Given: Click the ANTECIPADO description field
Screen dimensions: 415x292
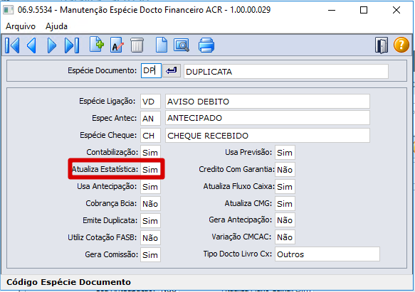Looking at the screenshot, I should tap(268, 118).
